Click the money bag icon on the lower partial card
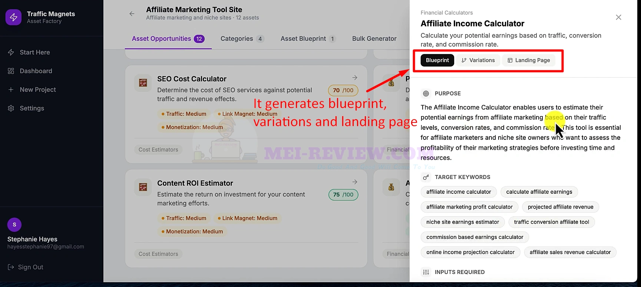The height and width of the screenshot is (287, 641). click(x=391, y=187)
